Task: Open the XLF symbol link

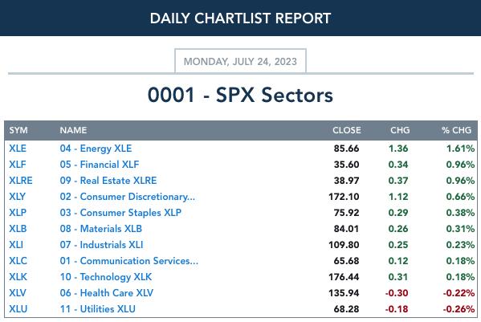Action: [18, 165]
